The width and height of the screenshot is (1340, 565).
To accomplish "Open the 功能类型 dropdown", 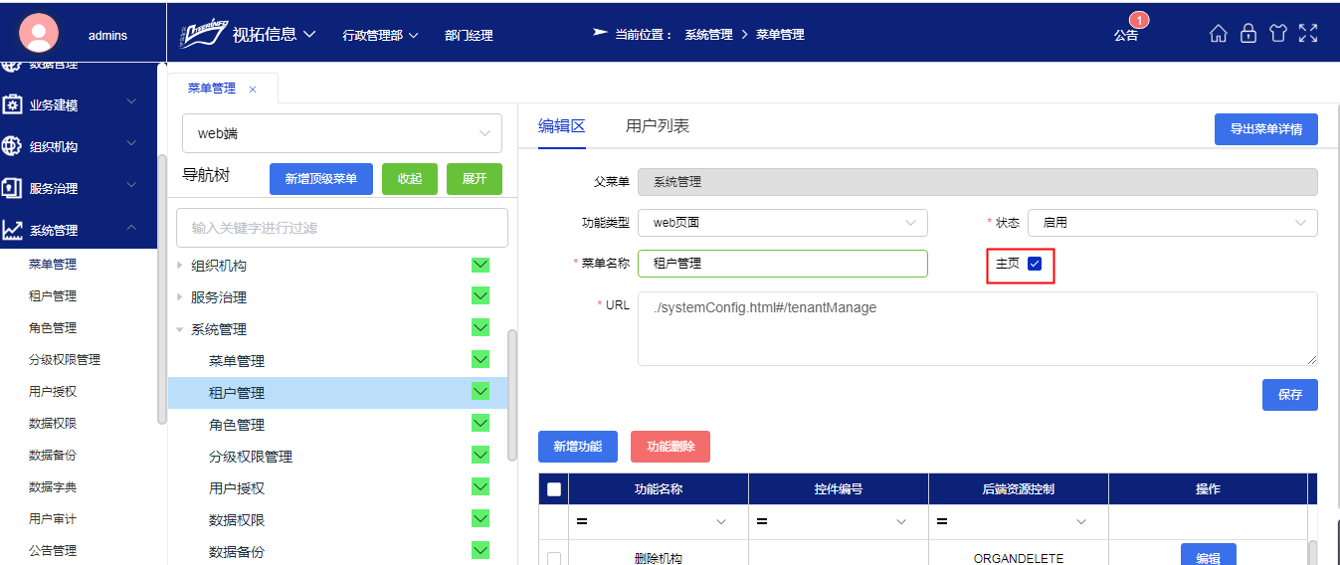I will point(783,223).
